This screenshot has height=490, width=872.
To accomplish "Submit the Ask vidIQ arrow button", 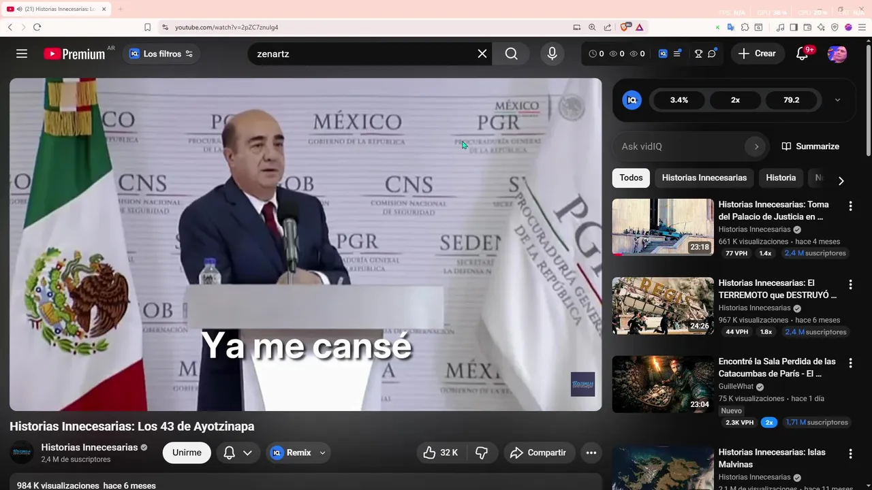I will point(756,146).
